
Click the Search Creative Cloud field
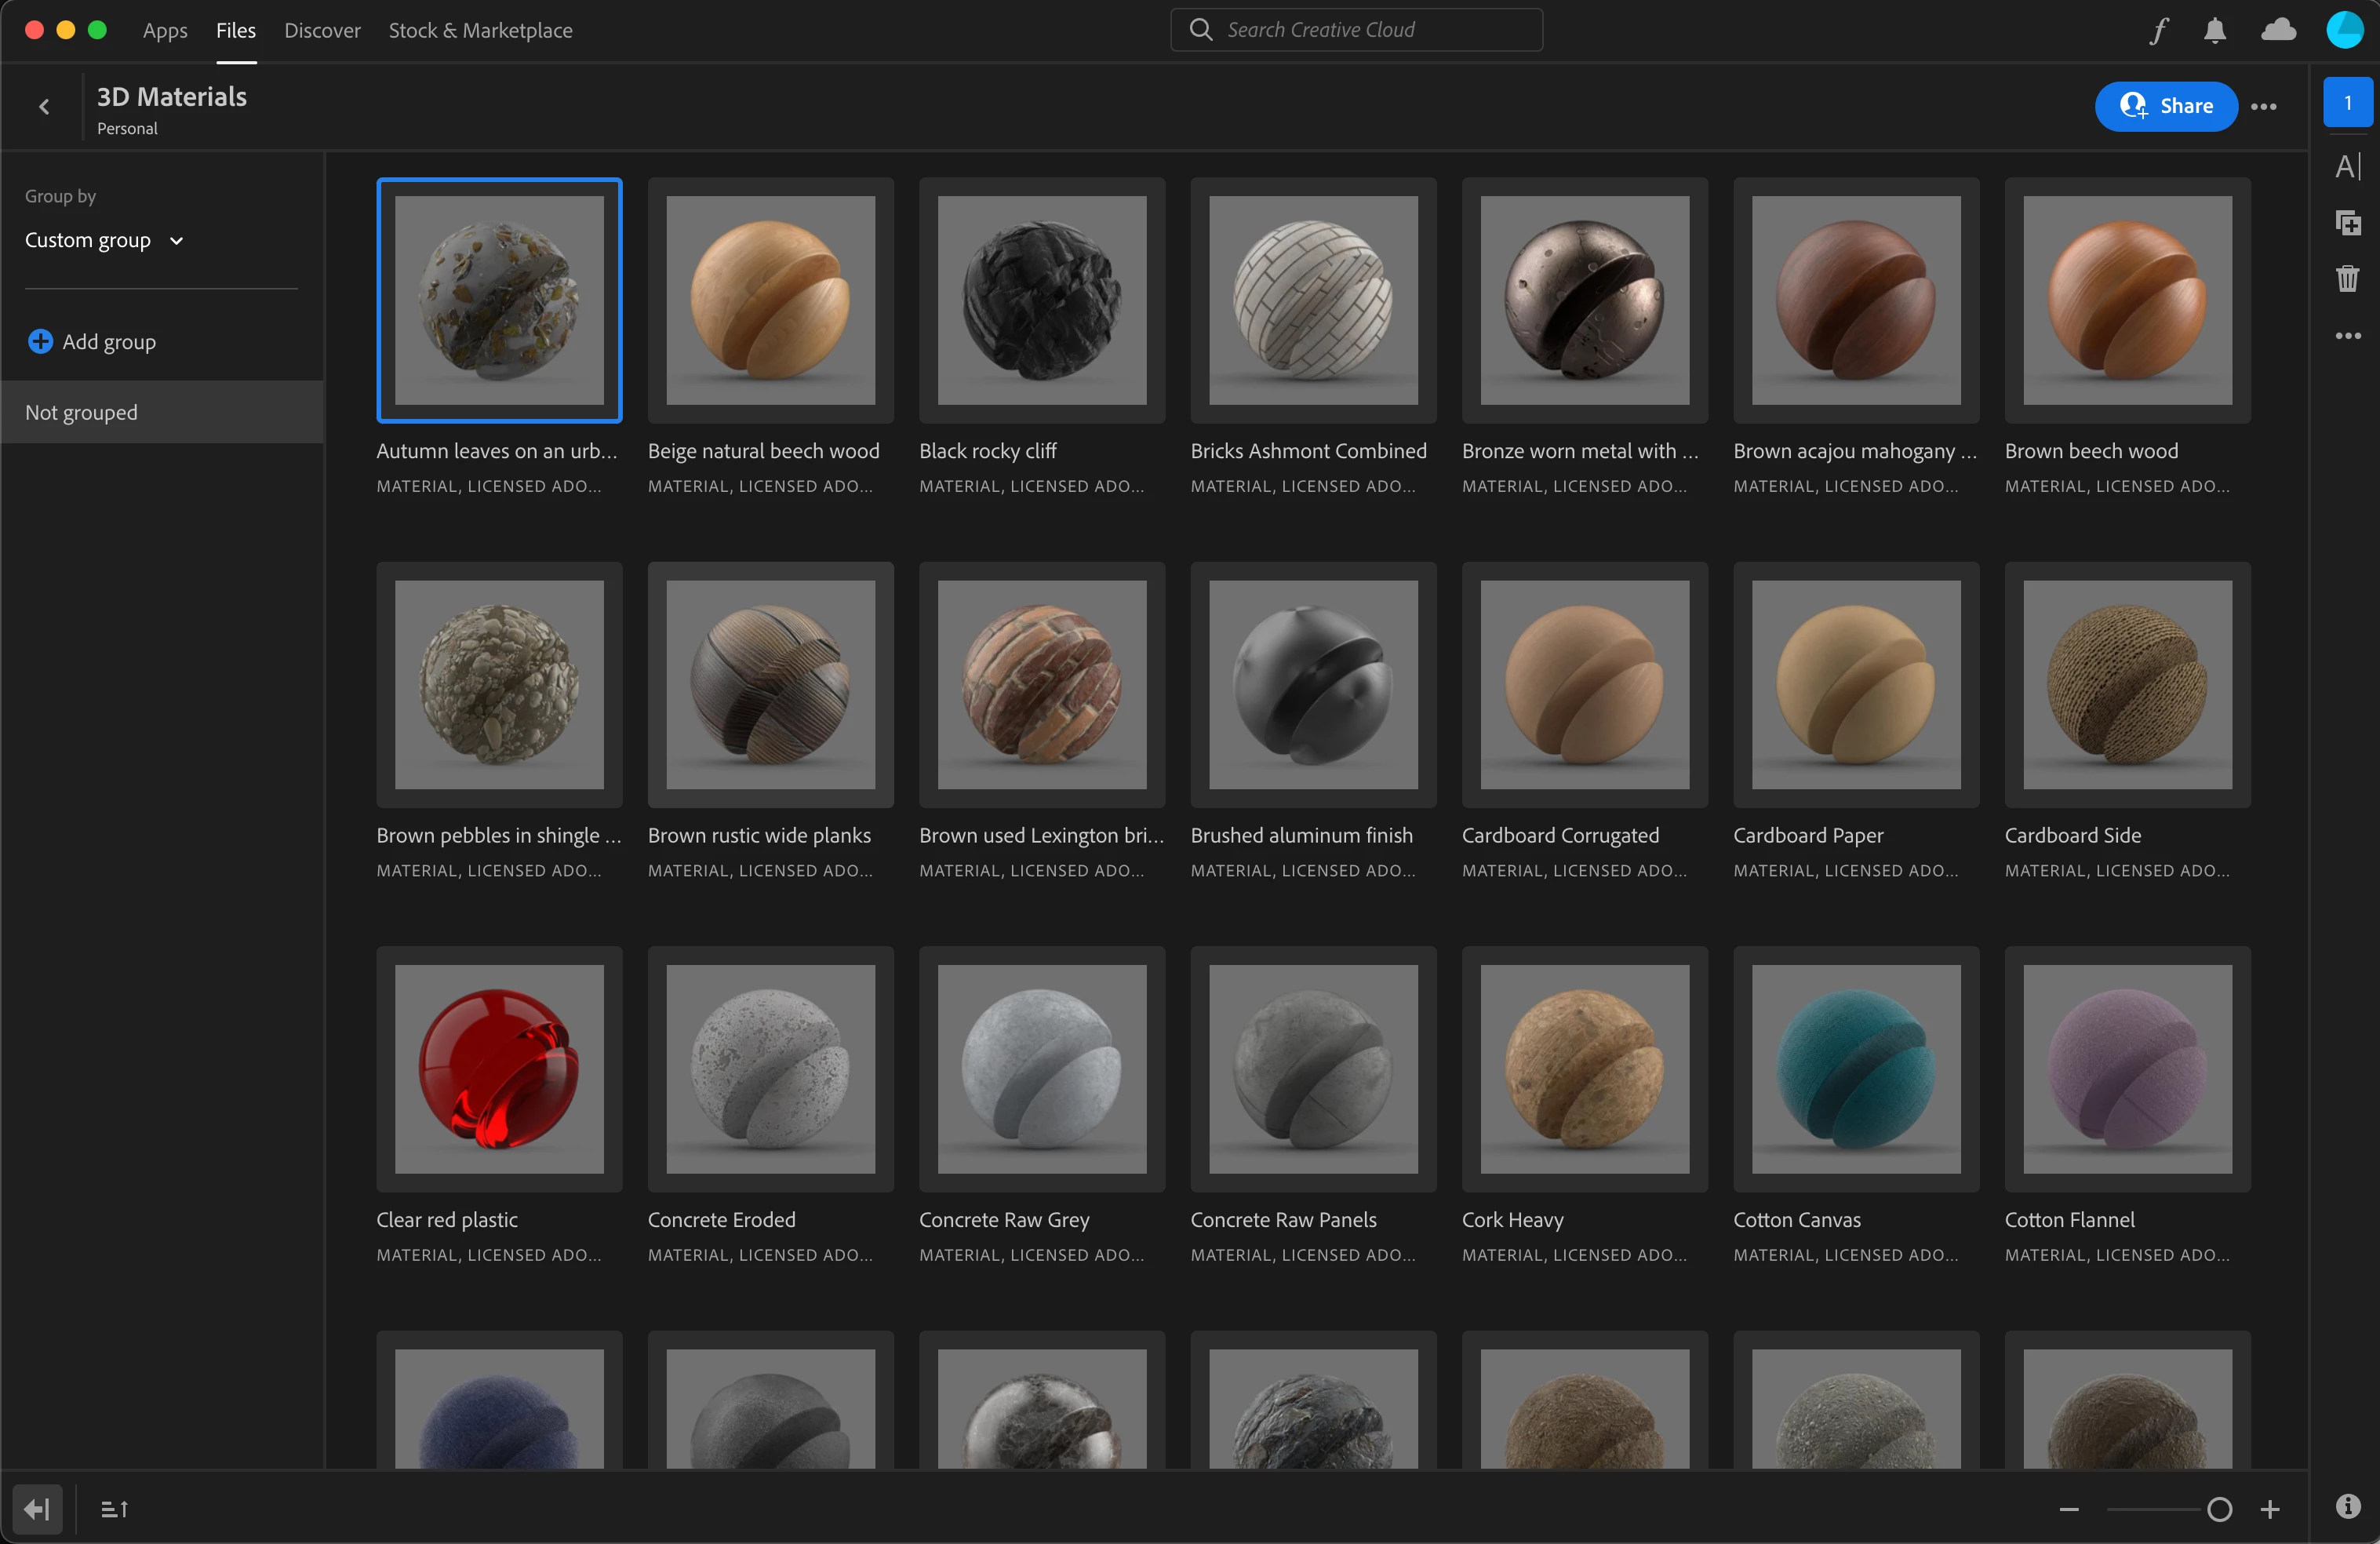tap(1356, 30)
